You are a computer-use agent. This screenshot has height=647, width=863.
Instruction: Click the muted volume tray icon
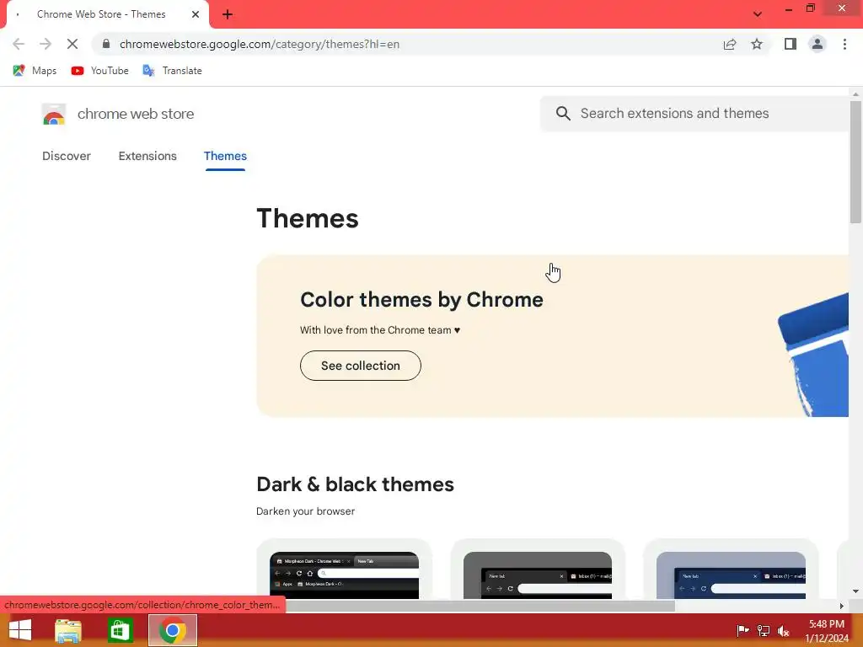784,630
